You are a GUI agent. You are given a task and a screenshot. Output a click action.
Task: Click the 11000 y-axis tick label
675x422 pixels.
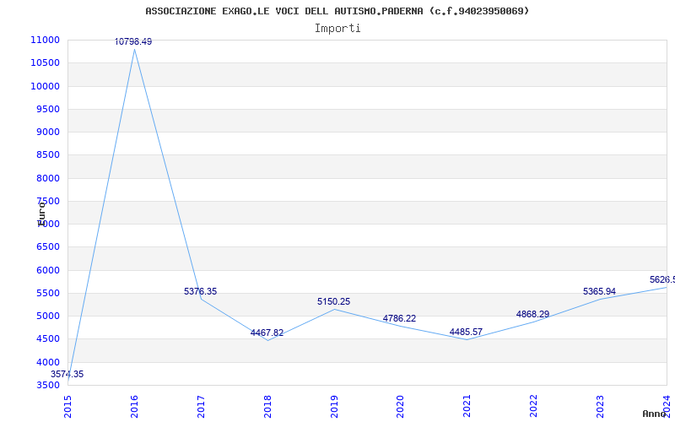coord(45,40)
